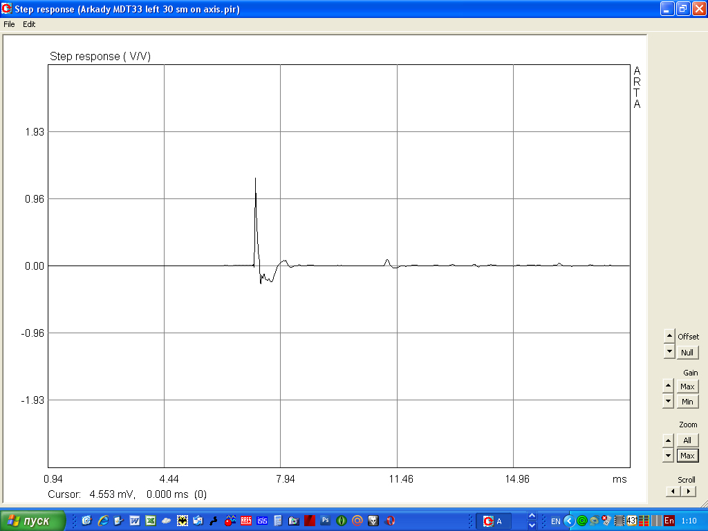This screenshot has height=531, width=708.
Task: Click the orange @ quick launch icon
Action: pyautogui.click(x=357, y=521)
